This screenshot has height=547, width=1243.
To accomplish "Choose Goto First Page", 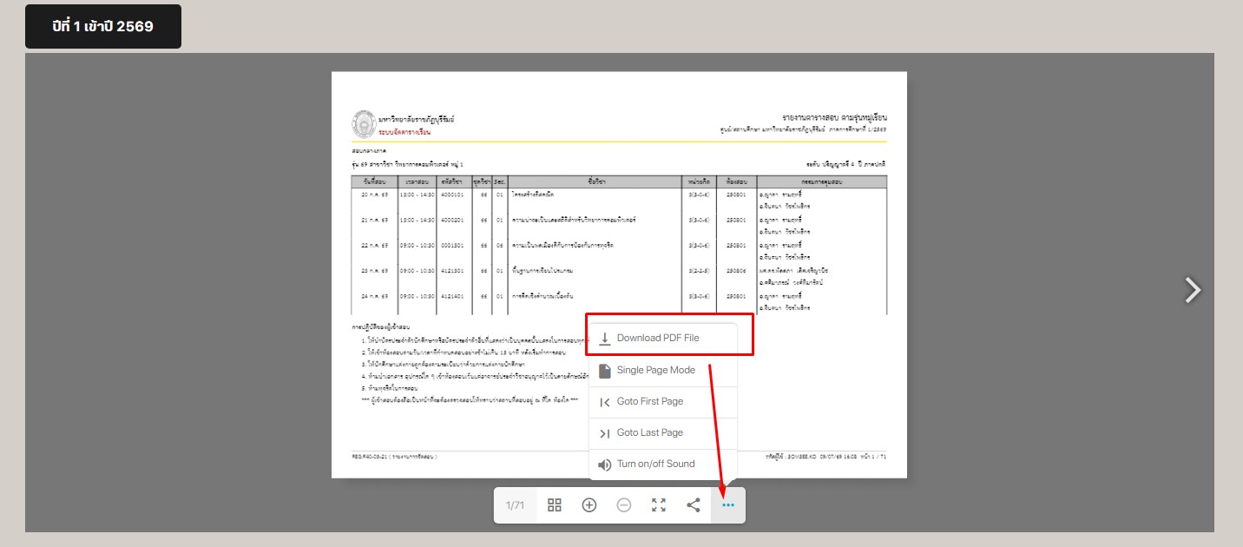I will pyautogui.click(x=663, y=401).
